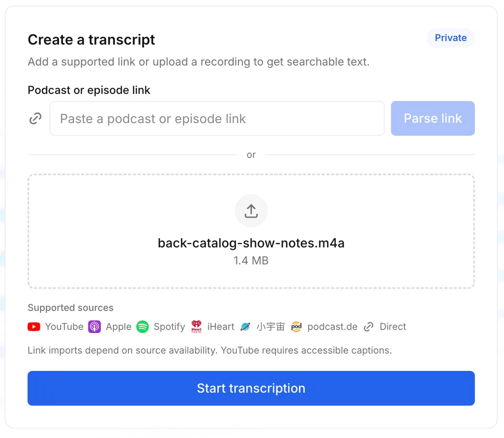Click the Podcast or episode link label
This screenshot has width=504, height=438.
[89, 90]
